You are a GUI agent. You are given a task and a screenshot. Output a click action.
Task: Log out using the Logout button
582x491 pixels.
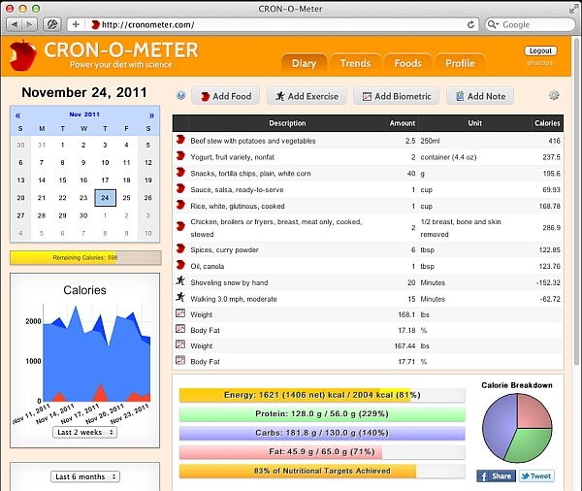540,50
